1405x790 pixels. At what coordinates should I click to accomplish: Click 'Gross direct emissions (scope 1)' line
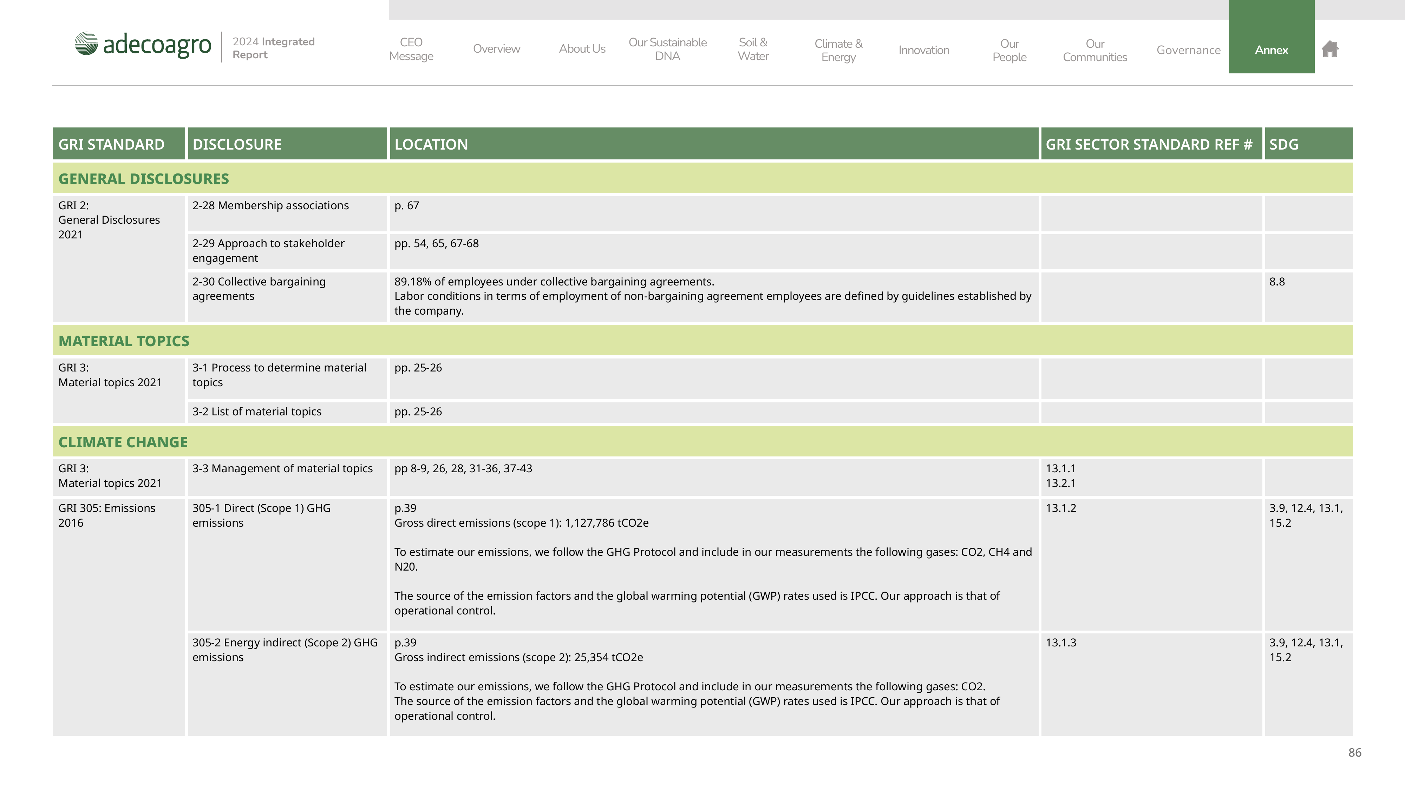521,523
